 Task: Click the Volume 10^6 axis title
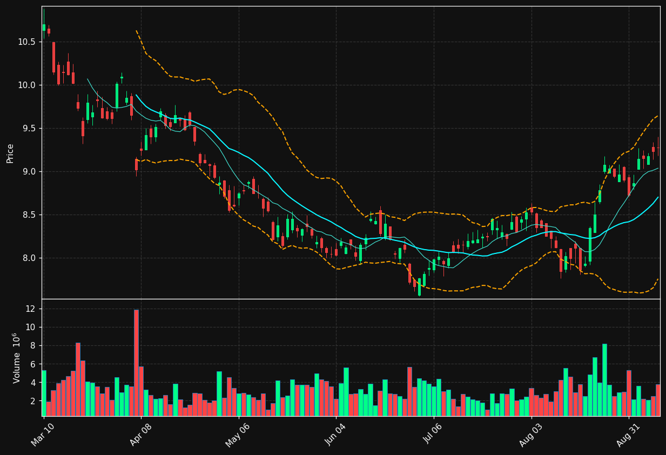coord(17,358)
